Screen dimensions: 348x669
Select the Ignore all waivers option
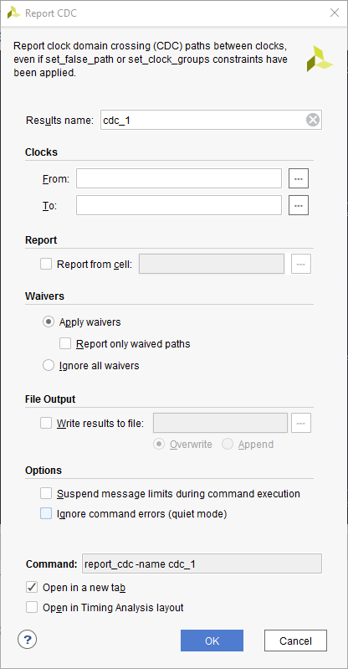coord(49,366)
